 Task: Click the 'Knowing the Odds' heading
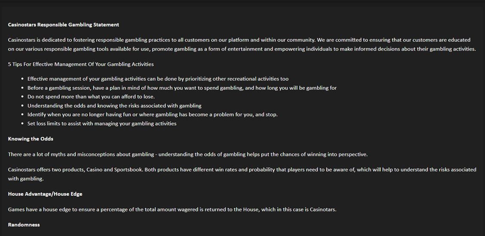[30, 139]
